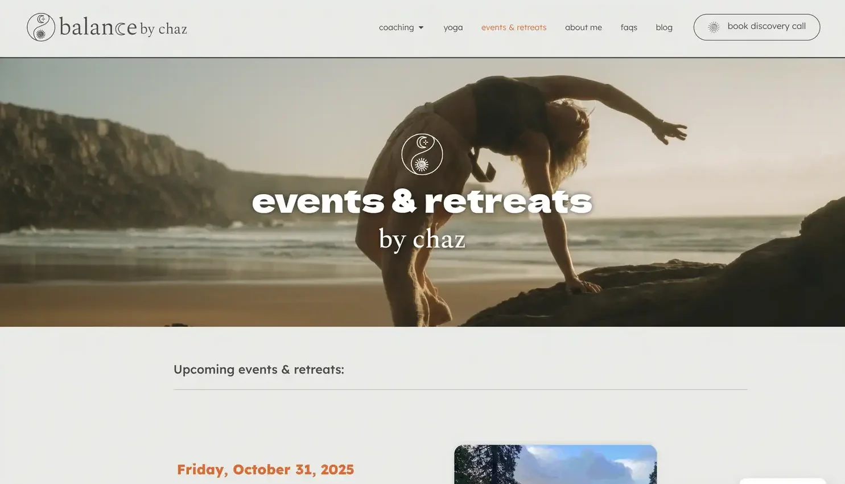Select the Friday, October 31, 2025 event date
The image size is (845, 484).
coord(265,470)
